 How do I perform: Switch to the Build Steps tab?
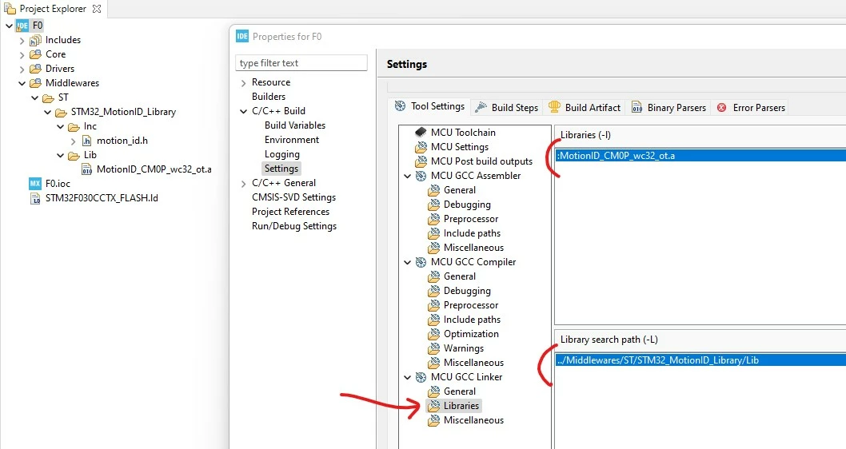tap(507, 107)
